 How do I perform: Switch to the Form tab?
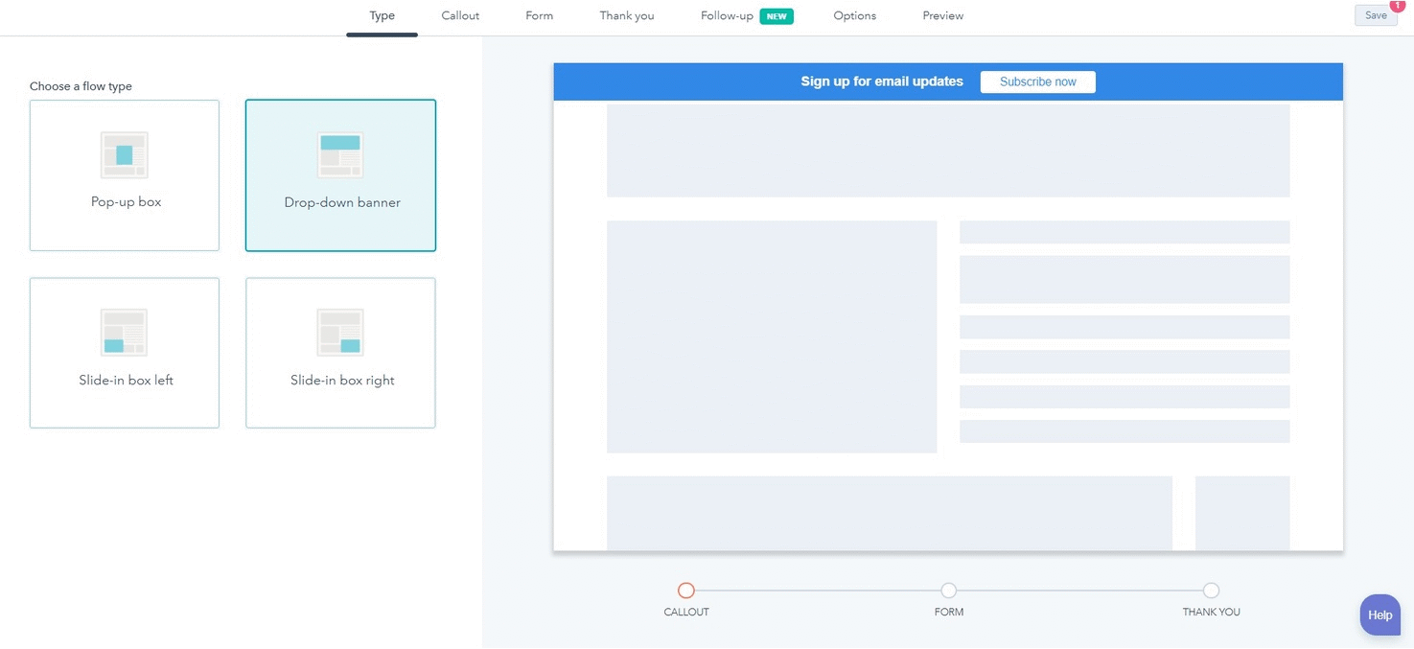(x=540, y=16)
